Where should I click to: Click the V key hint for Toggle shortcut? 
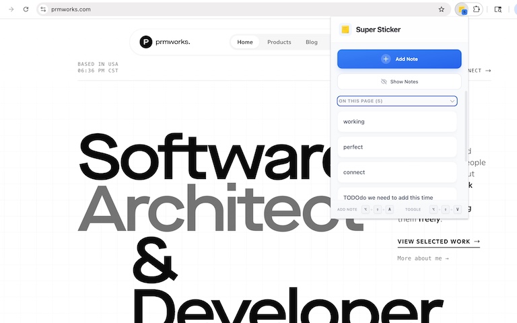pos(457,209)
